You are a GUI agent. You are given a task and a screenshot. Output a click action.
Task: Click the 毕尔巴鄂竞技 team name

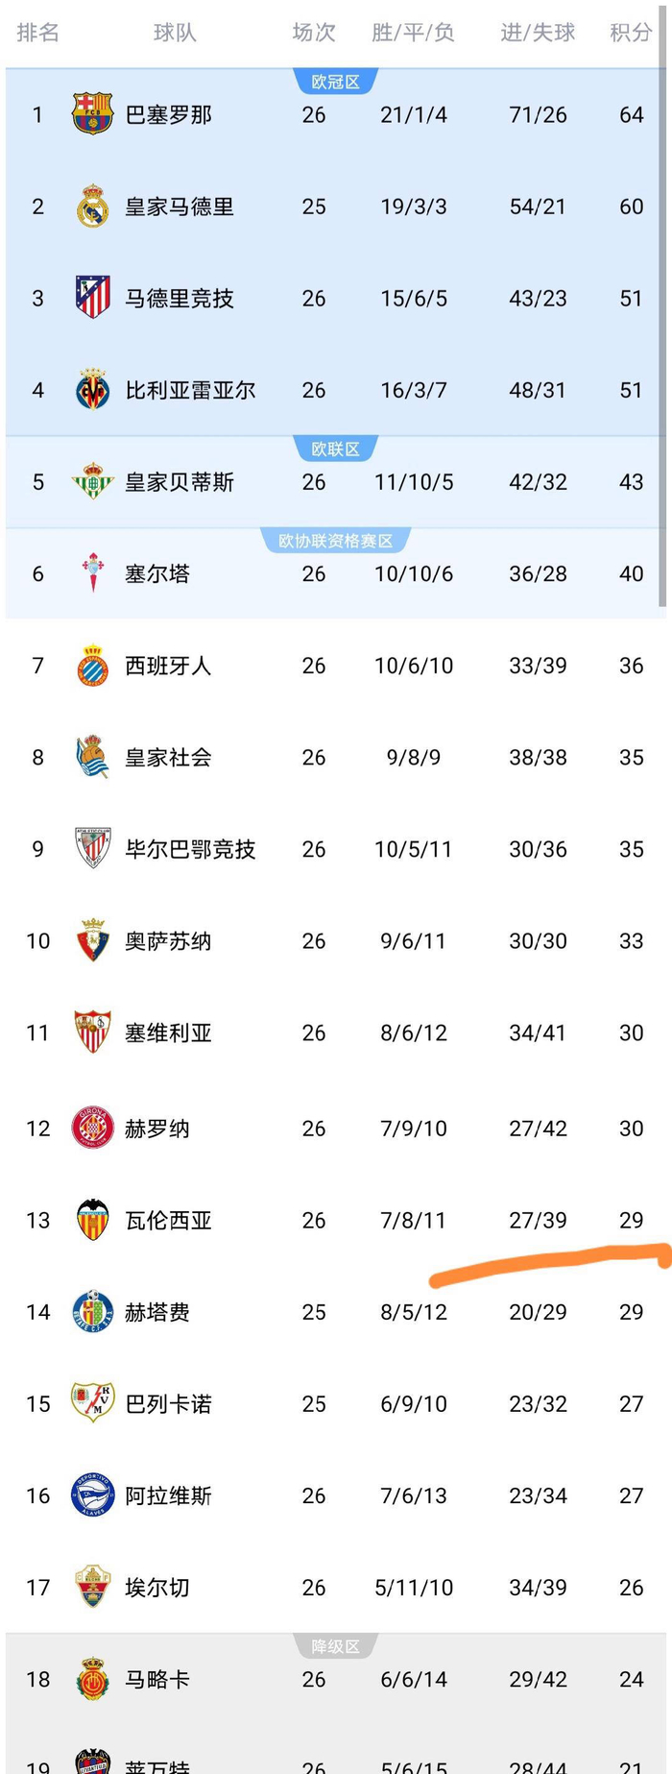coord(190,849)
